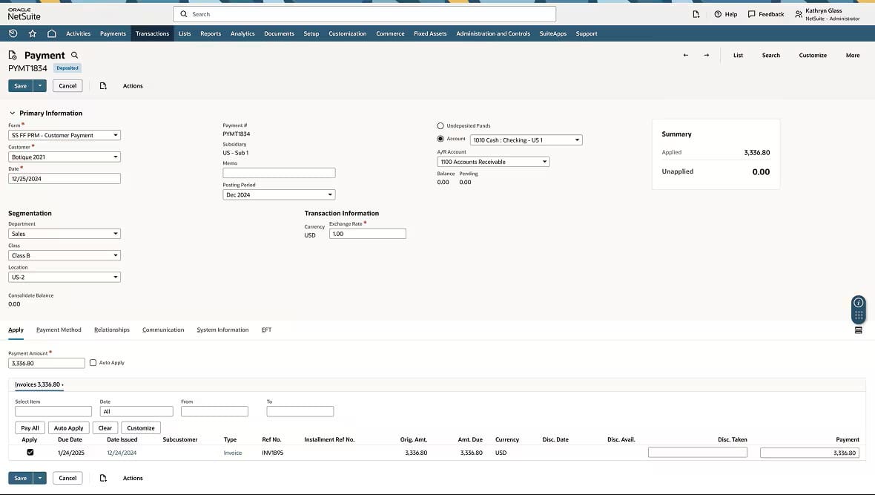The width and height of the screenshot is (875, 495).
Task: Go to the Home icon
Action: [x=51, y=33]
